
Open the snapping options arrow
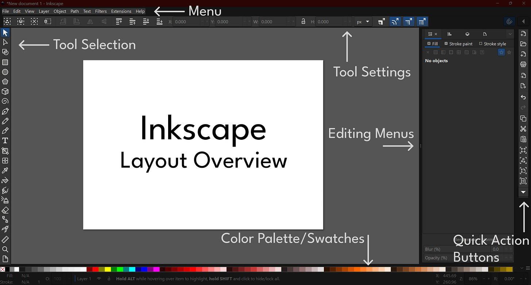[523, 21]
